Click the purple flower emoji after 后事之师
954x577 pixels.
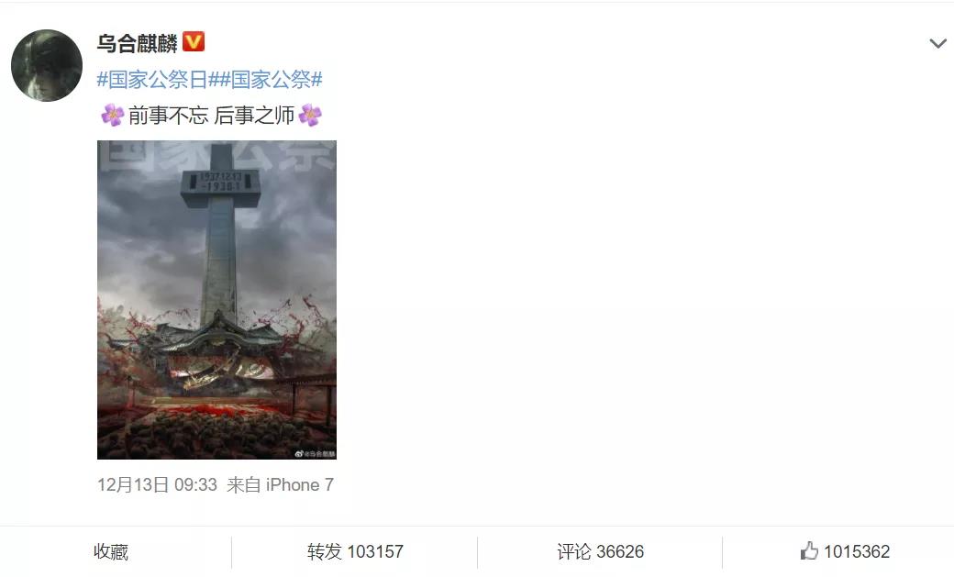point(310,115)
